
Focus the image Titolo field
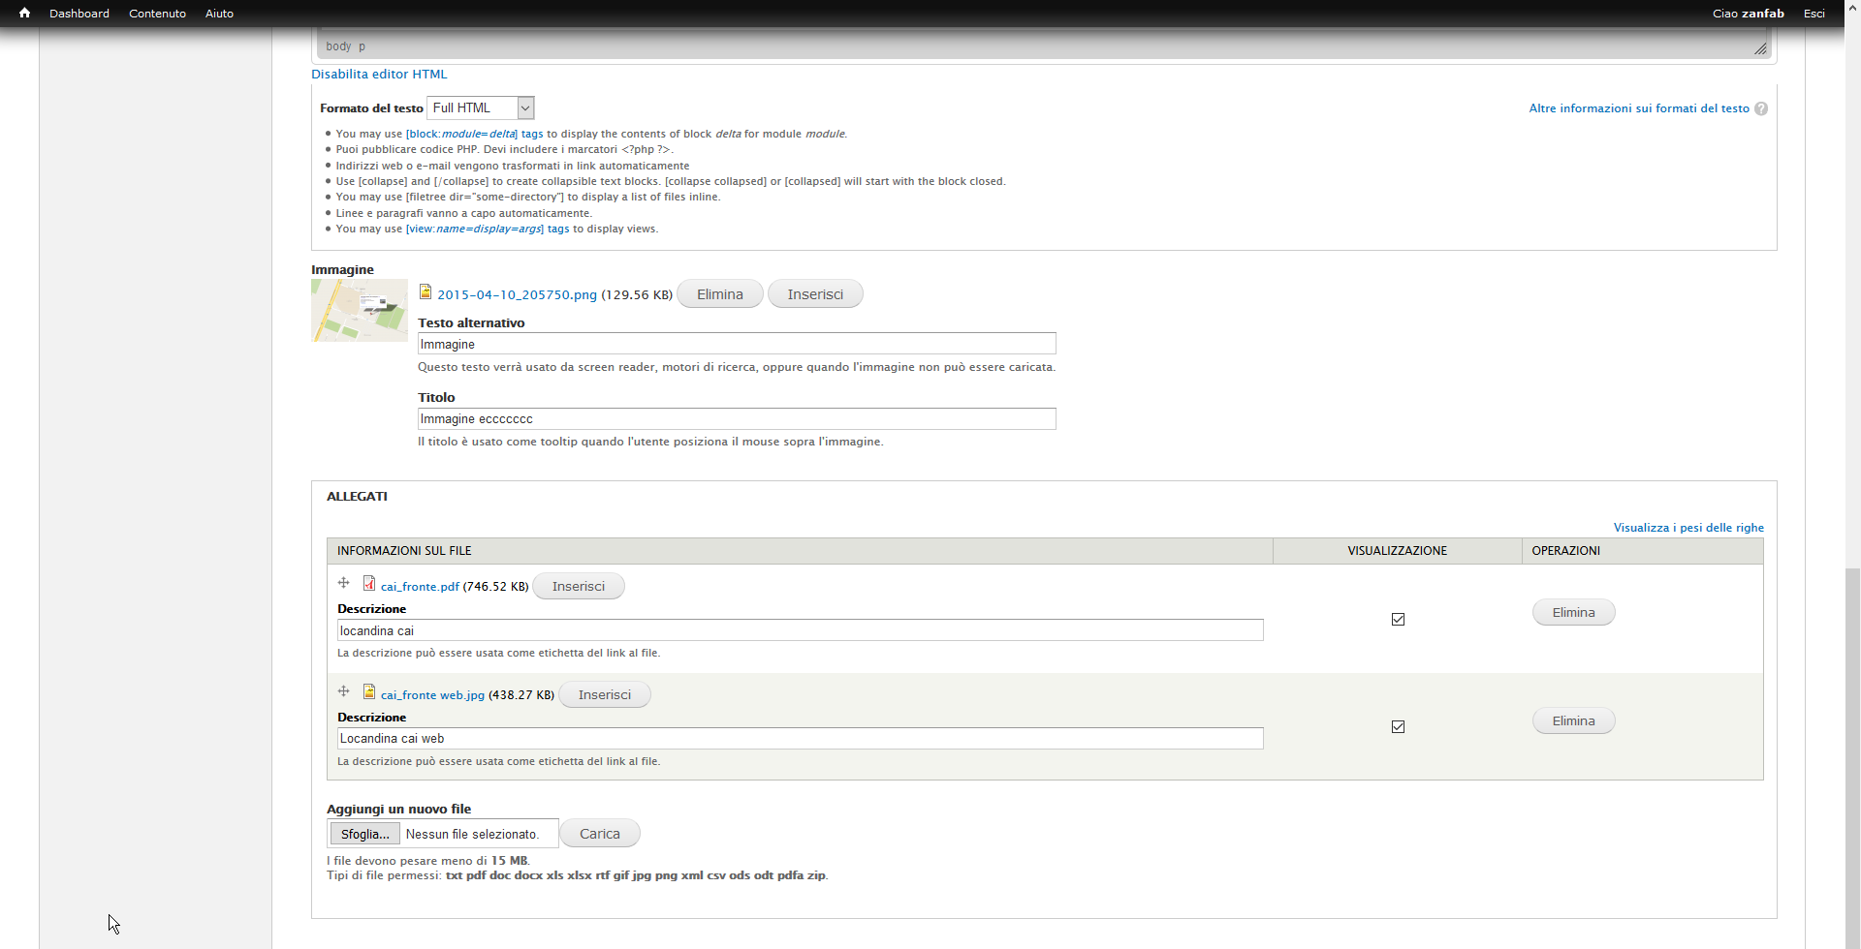click(737, 418)
